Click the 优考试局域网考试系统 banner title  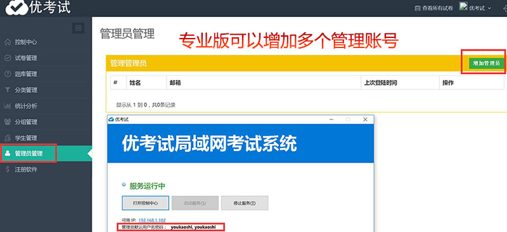tap(209, 143)
